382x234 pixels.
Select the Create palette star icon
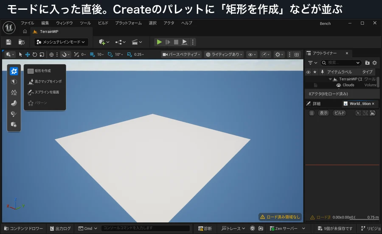pos(14,71)
